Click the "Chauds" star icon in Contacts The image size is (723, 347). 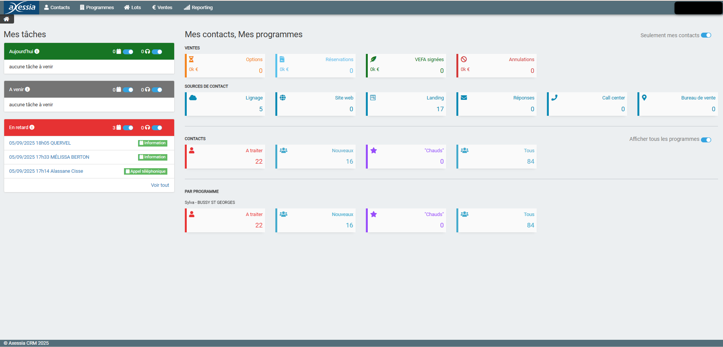373,150
